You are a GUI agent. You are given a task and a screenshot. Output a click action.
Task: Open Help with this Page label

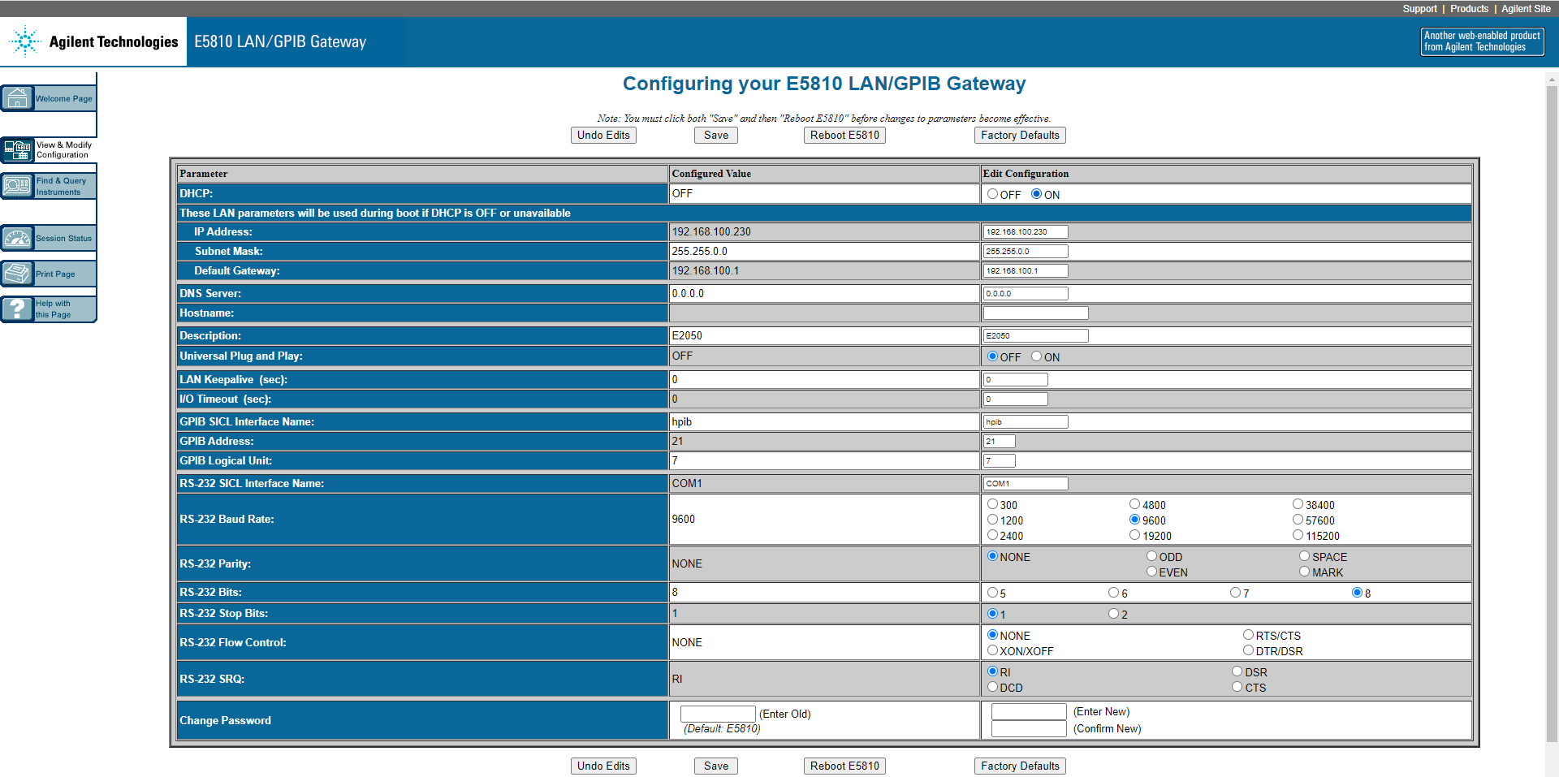[x=53, y=309]
